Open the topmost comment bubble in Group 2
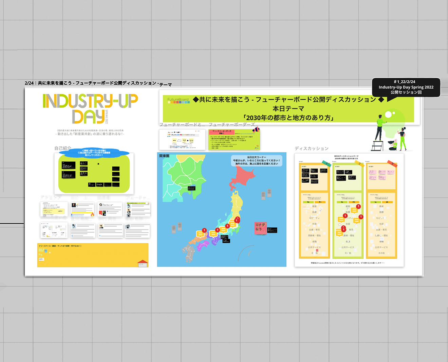The image size is (448, 362). pos(354,210)
